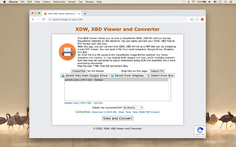Open Spotlight search in the menu bar

pos(225,2)
